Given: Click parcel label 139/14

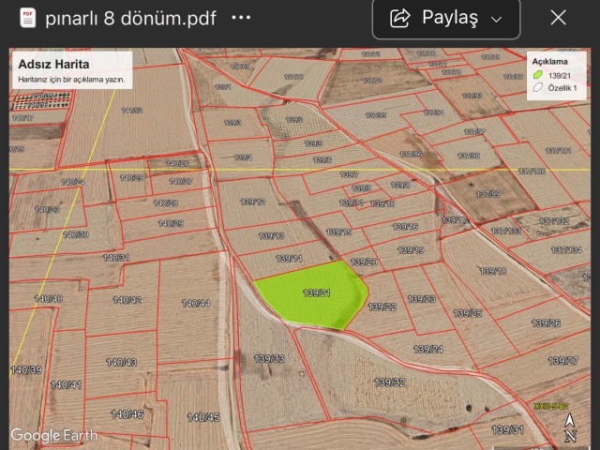Looking at the screenshot, I should pos(289,259).
